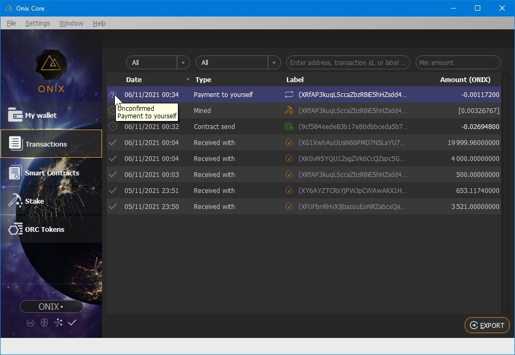Select the 4 000.00000000 amount cell
This screenshot has width=515, height=355.
point(475,159)
